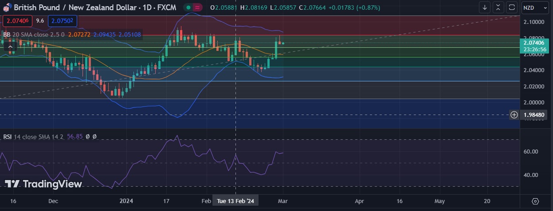
Task: Click the plus icon beside 1.98480
Action: point(514,115)
